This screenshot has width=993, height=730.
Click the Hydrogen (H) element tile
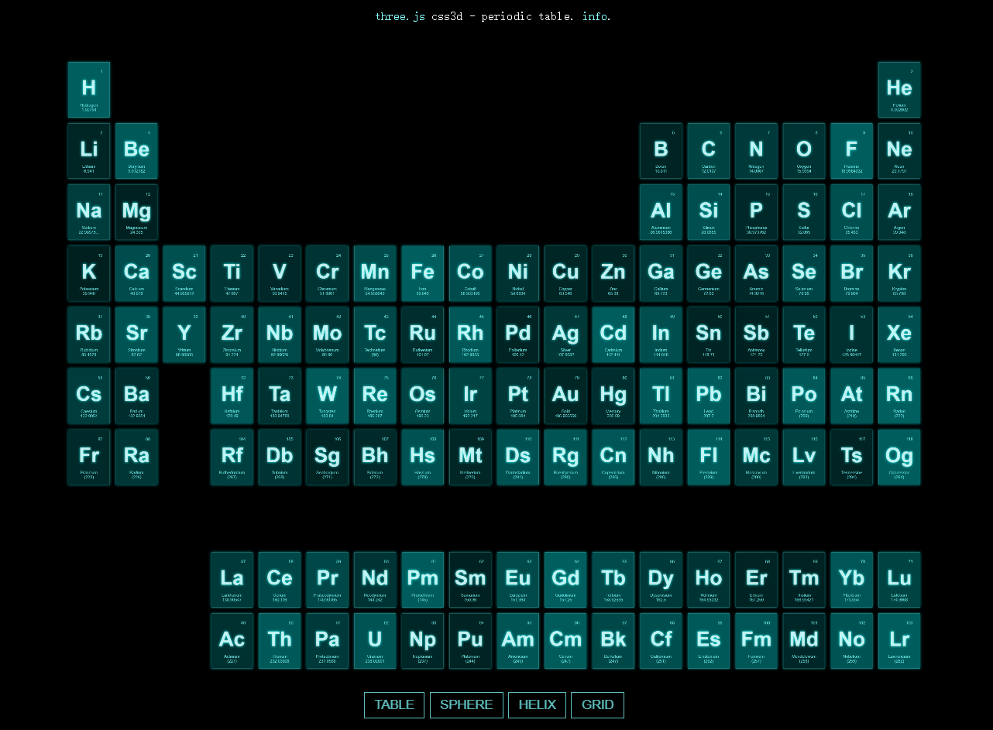[x=89, y=90]
